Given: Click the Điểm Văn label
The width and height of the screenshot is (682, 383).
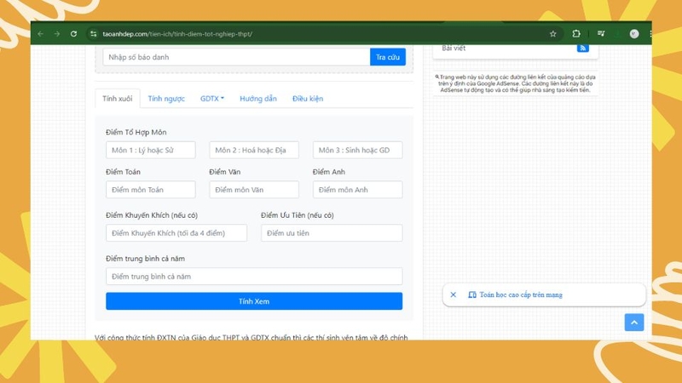Looking at the screenshot, I should [225, 172].
